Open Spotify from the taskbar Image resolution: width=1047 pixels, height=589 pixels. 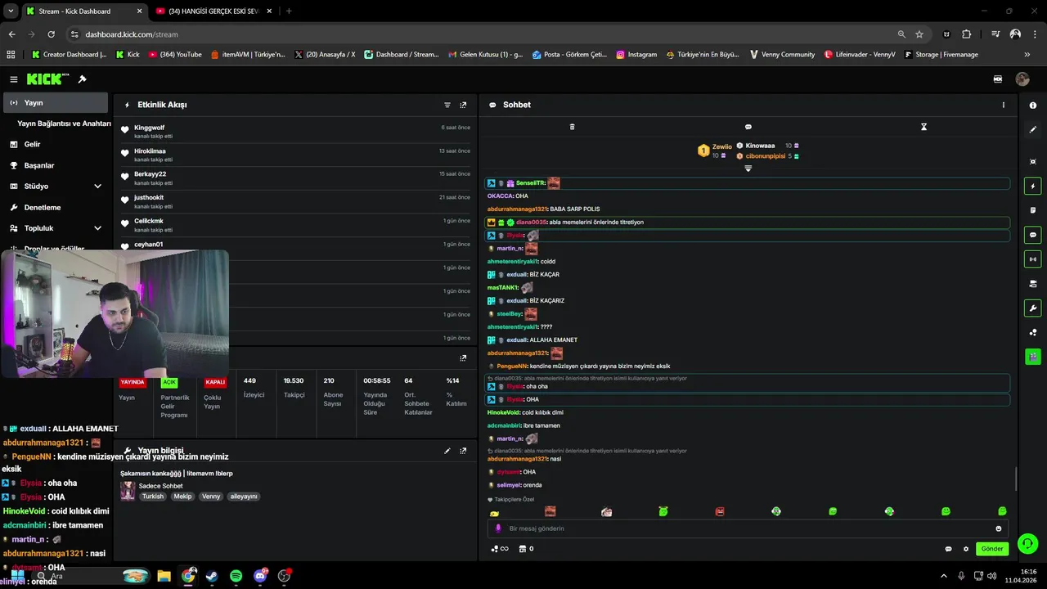236,576
